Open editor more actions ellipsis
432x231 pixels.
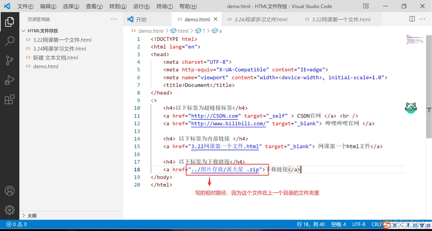[422, 19]
